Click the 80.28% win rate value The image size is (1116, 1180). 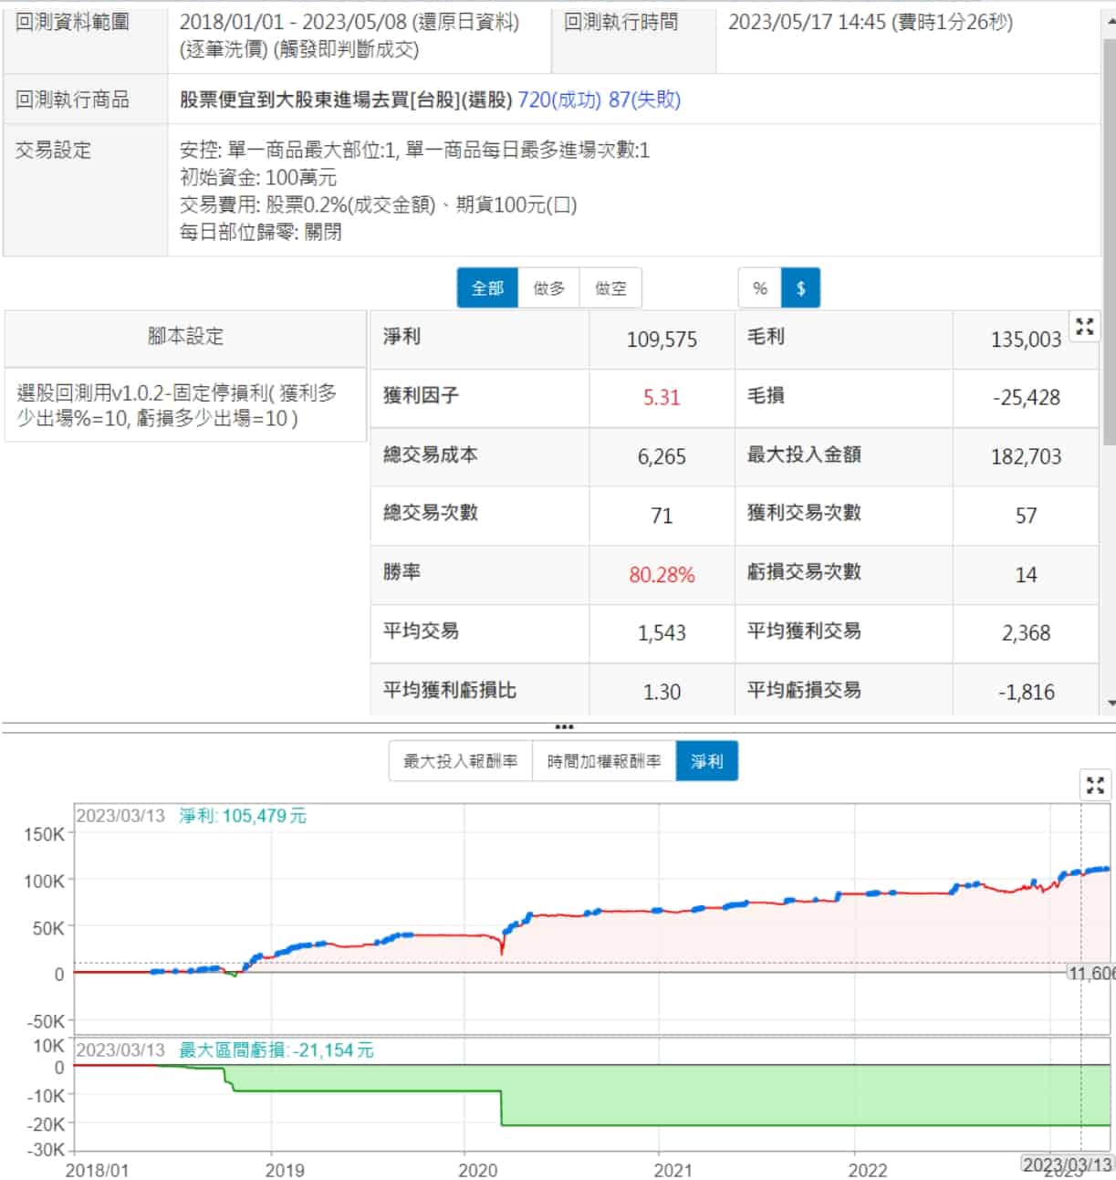662,575
